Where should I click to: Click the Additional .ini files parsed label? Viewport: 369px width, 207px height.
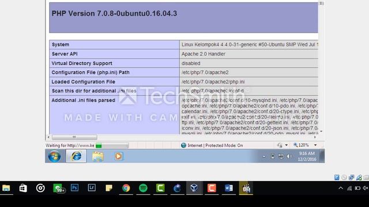(83, 100)
